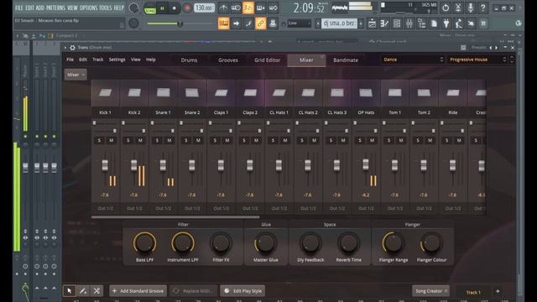Open the FL Studio Mixer view icon

click(x=409, y=23)
